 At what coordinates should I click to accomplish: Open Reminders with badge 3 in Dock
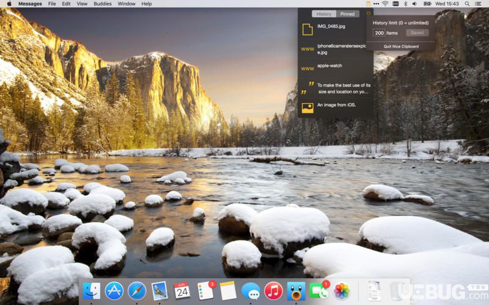(206, 290)
